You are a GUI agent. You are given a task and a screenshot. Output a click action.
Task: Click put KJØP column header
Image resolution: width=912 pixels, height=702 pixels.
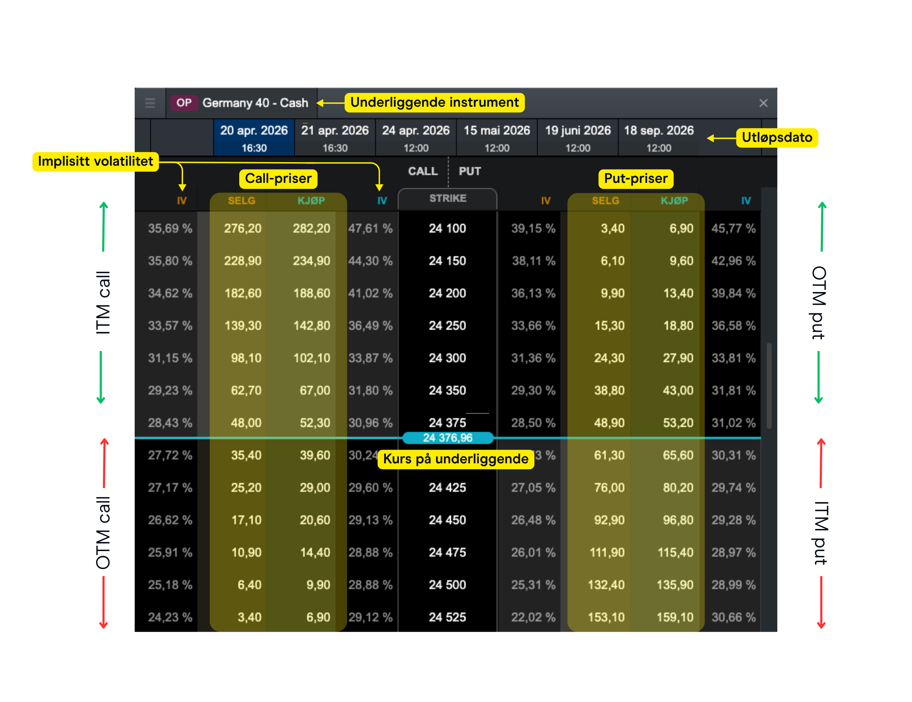pyautogui.click(x=675, y=200)
